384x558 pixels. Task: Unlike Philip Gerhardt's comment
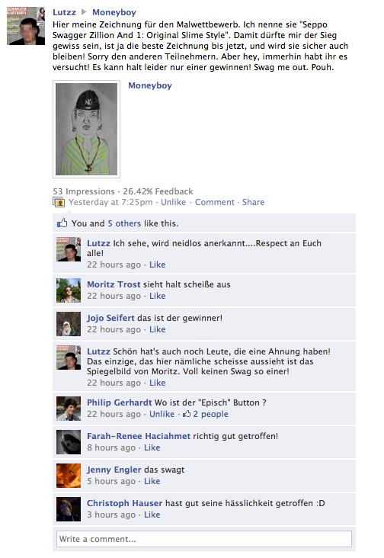[162, 414]
